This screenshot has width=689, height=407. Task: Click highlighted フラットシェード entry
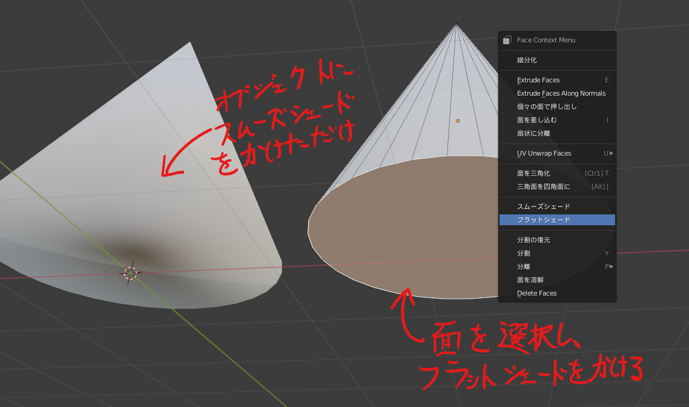pos(557,220)
